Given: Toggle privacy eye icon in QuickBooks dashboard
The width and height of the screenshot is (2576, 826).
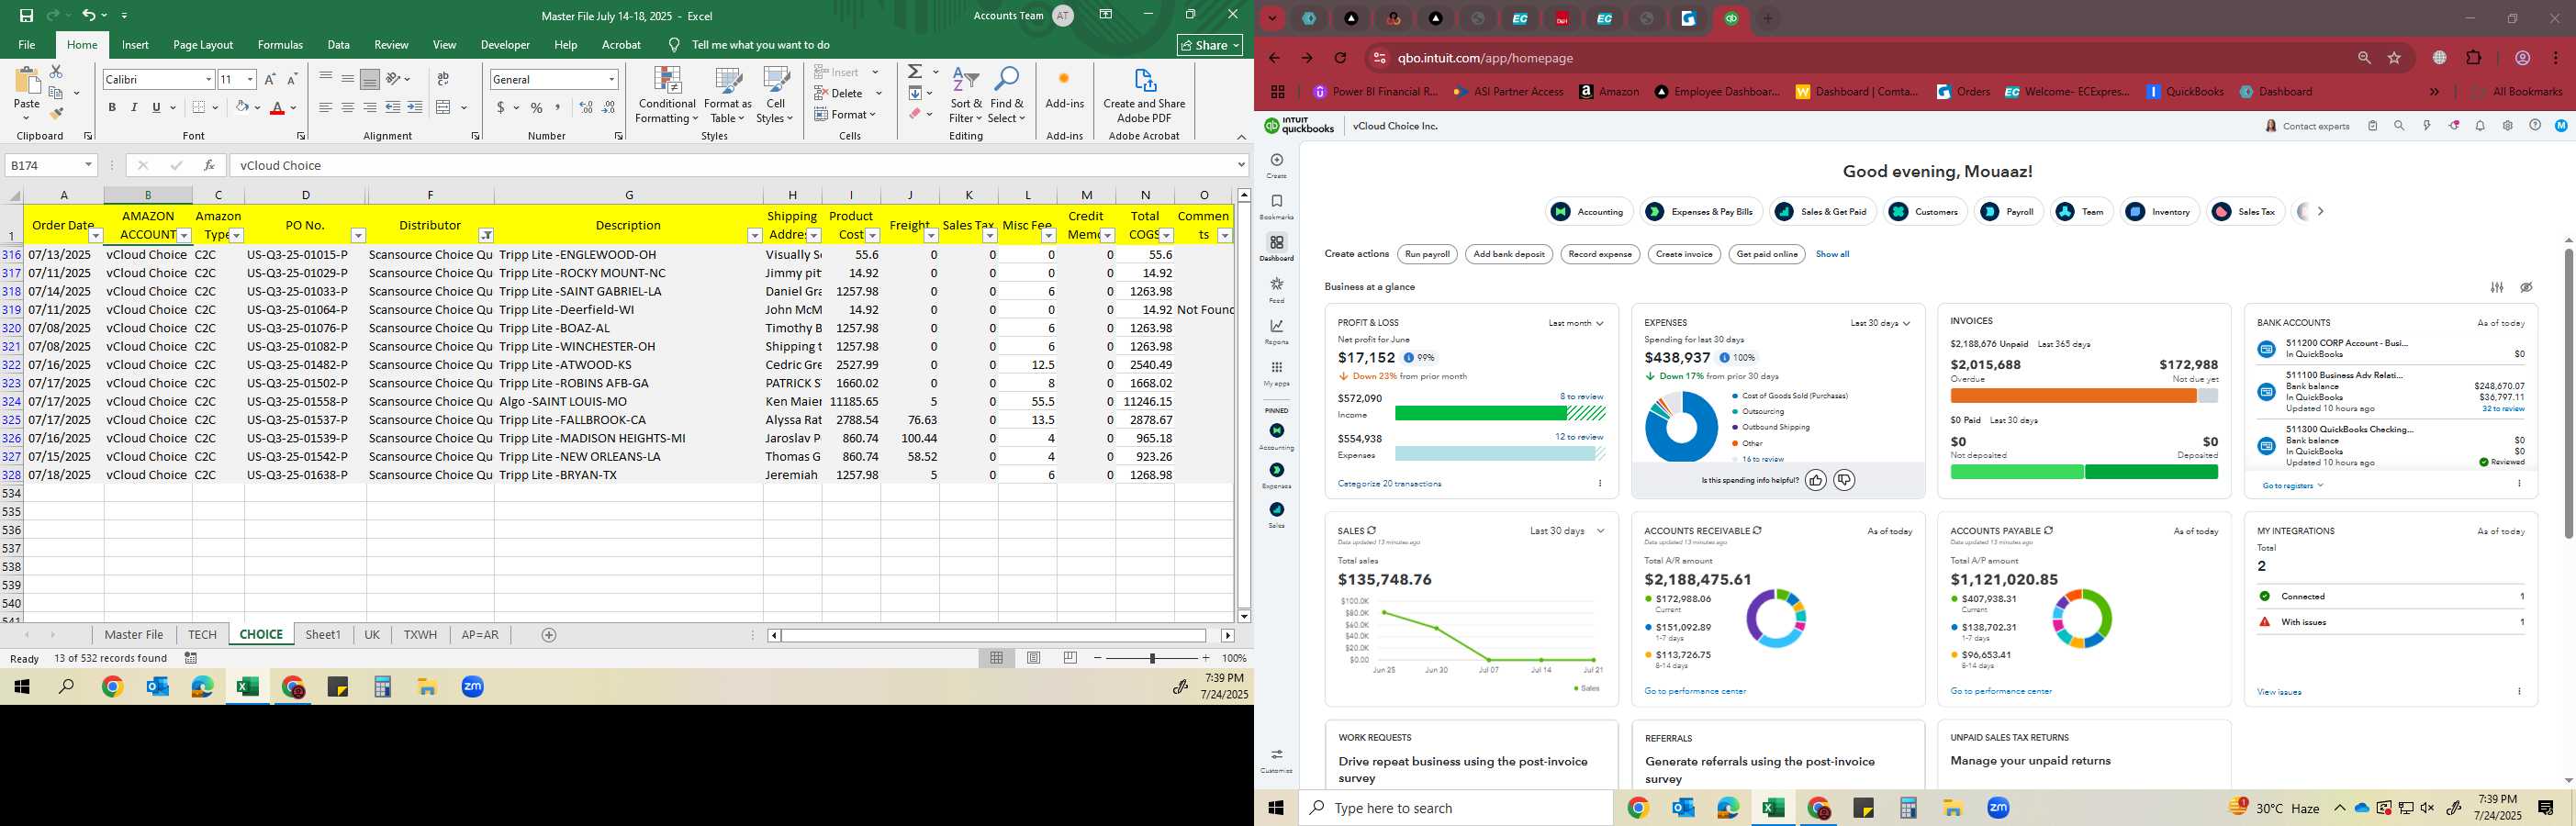Looking at the screenshot, I should (2526, 287).
